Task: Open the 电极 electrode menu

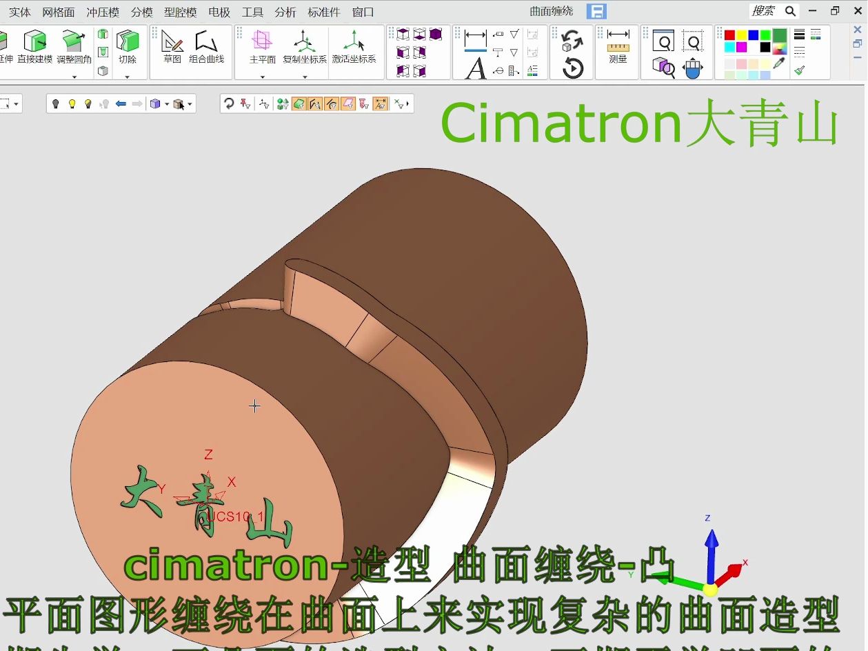Action: pyautogui.click(x=219, y=12)
